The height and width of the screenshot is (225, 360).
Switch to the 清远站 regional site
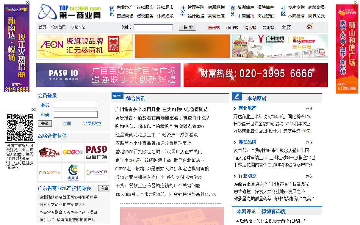coord(250,28)
